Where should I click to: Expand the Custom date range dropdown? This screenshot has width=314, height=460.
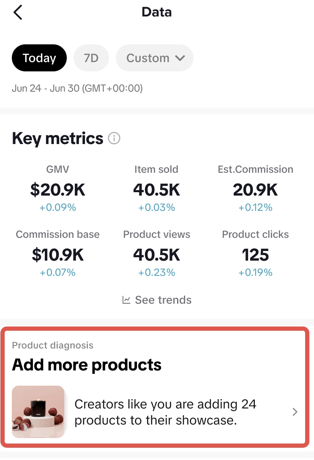click(x=155, y=58)
